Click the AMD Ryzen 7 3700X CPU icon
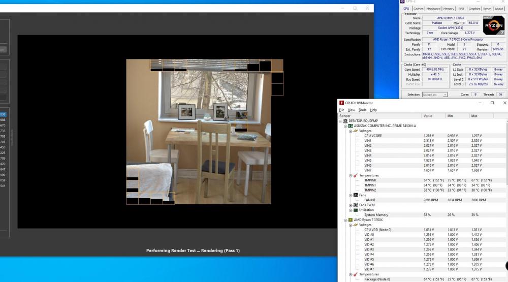 coord(350,220)
